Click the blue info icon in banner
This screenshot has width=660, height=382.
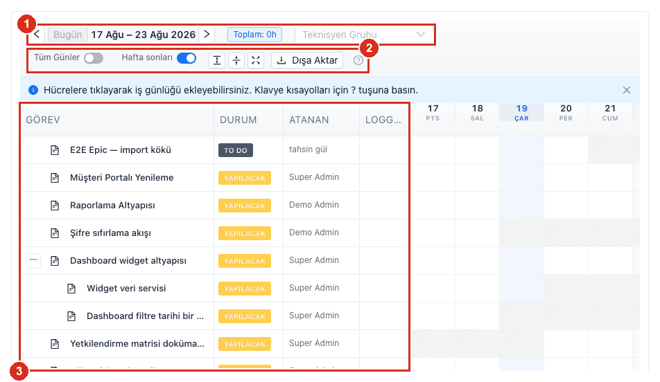33,90
